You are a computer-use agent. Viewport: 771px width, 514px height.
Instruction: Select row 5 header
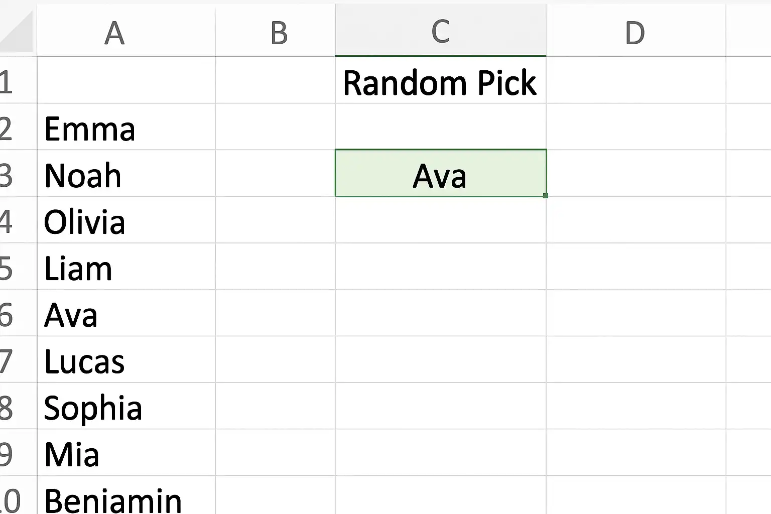pyautogui.click(x=10, y=267)
